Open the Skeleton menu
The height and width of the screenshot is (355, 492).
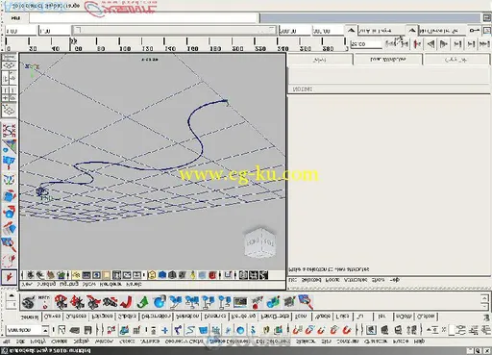pos(305,342)
